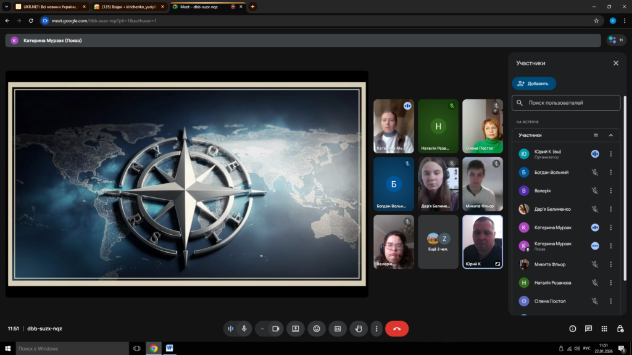Click the red leave call button
Viewport: 632px width, 355px height.
396,329
